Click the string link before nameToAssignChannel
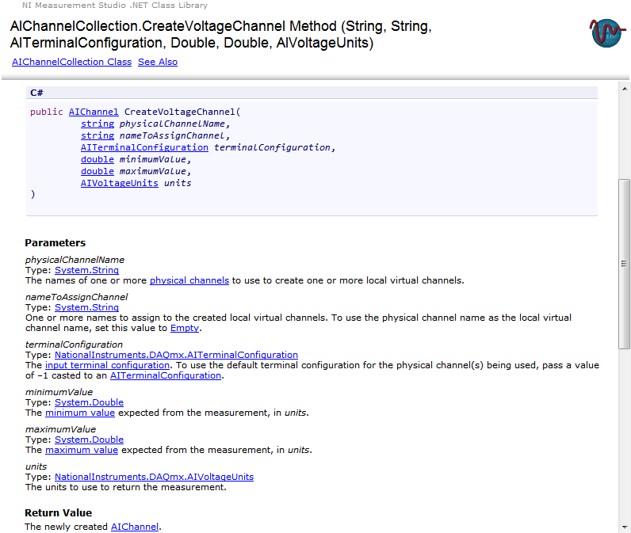Viewport: 631px width, 533px height. pos(98,135)
